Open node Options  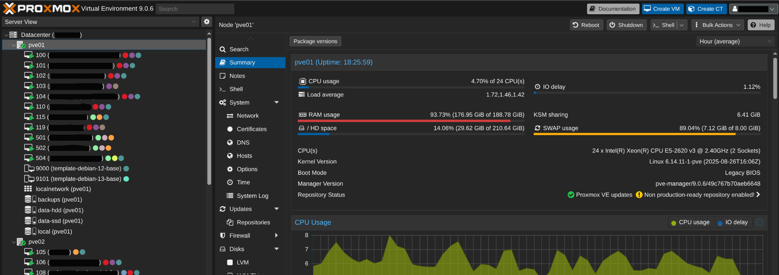coord(250,169)
